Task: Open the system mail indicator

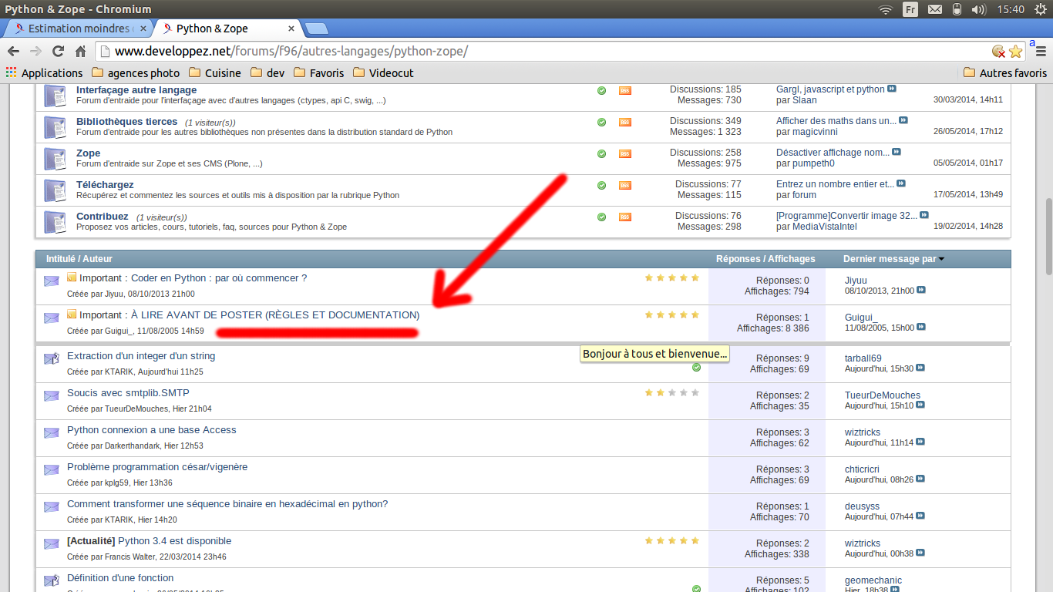Action: [935, 9]
